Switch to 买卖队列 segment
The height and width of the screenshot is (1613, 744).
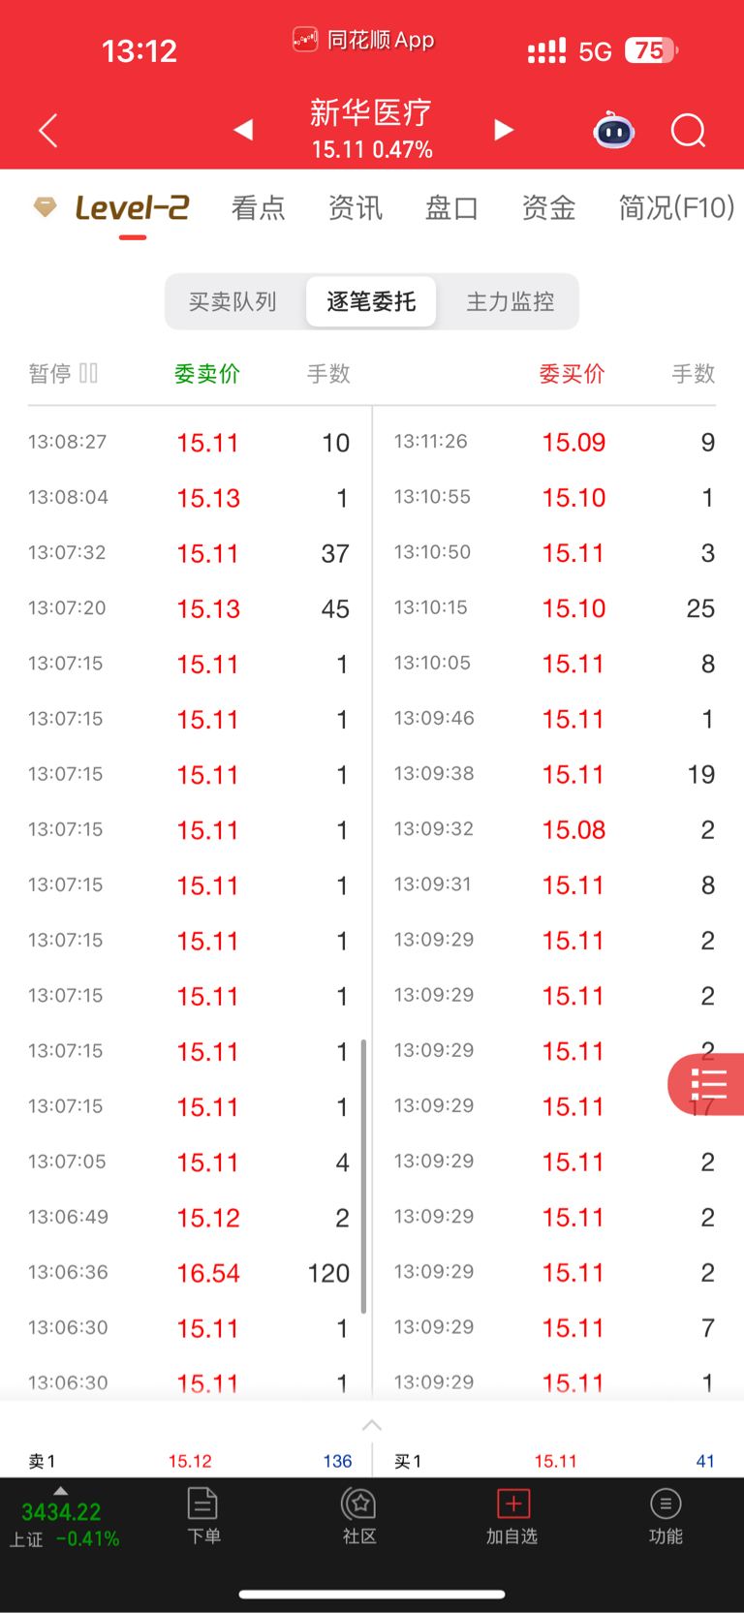[x=232, y=301]
